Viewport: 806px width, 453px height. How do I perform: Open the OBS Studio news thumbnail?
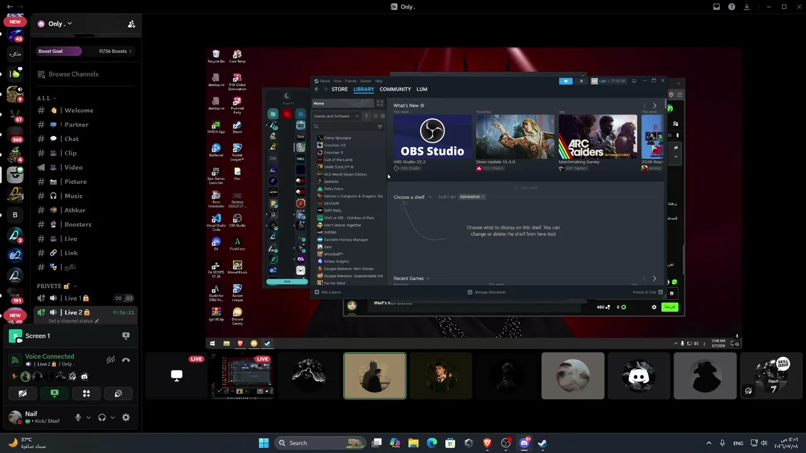click(432, 137)
